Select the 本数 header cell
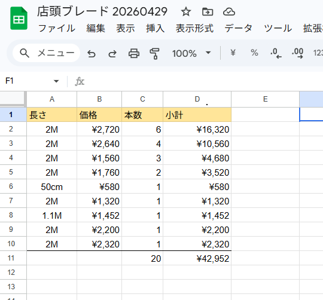 [142, 115]
